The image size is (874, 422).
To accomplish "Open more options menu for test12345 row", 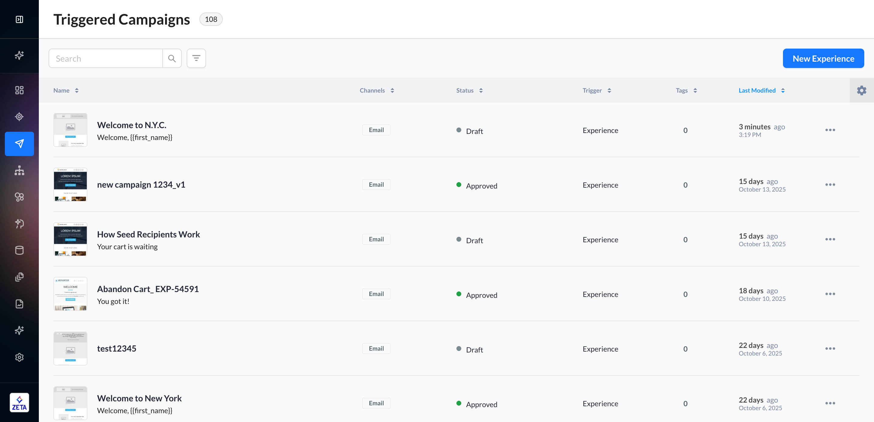I will click(x=830, y=349).
